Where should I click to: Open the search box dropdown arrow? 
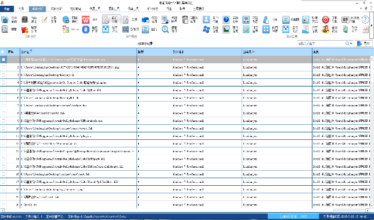click(351, 44)
